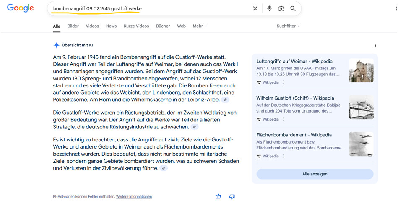
Task: Open Google Lens image search icon
Action: click(281, 9)
